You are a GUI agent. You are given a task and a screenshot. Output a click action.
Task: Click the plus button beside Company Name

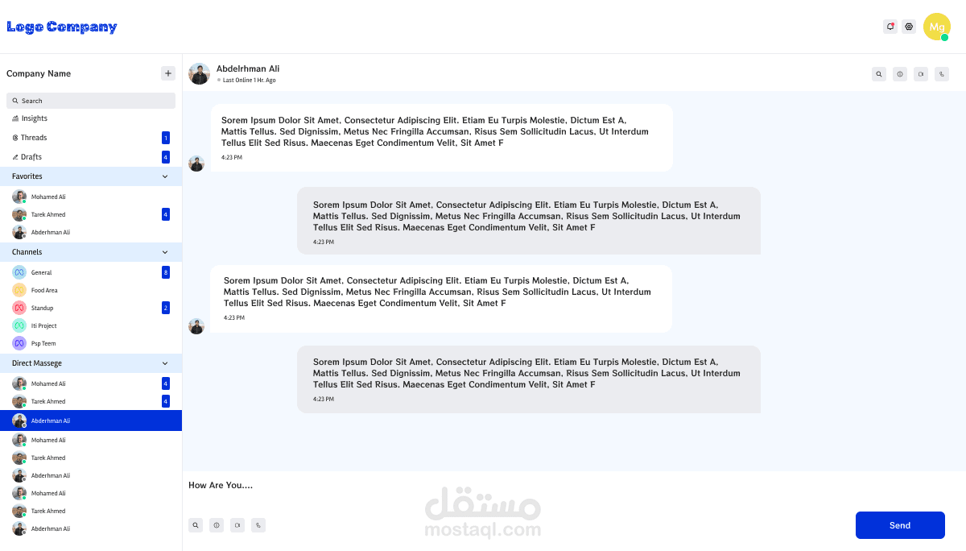tap(168, 73)
